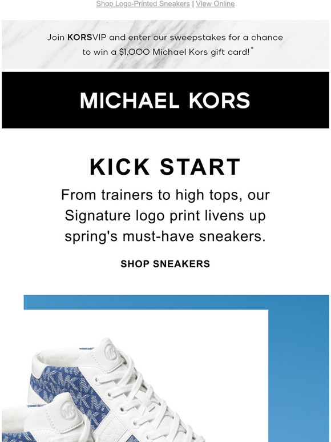Click the MK emblem on high-top tongue

111,352
